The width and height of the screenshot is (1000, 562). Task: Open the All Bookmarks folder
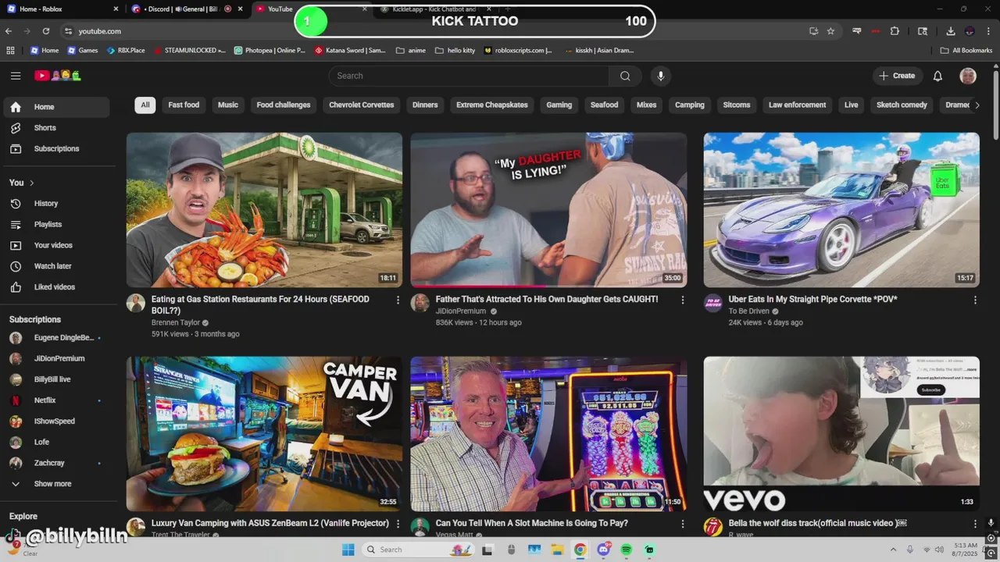(966, 50)
